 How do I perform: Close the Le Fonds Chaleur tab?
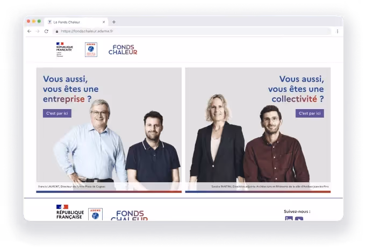pyautogui.click(x=104, y=22)
